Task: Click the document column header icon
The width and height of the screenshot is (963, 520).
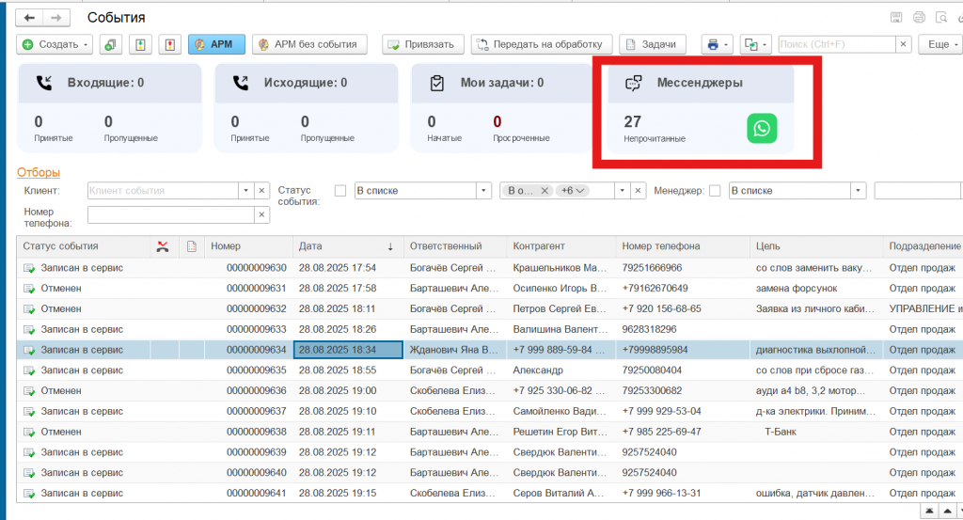Action: 192,246
